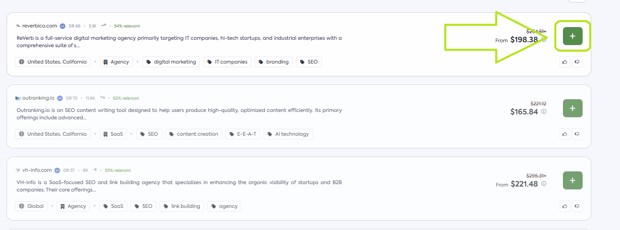Click the content creation tag
Image resolution: width=620 pixels, height=230 pixels.
tap(194, 134)
